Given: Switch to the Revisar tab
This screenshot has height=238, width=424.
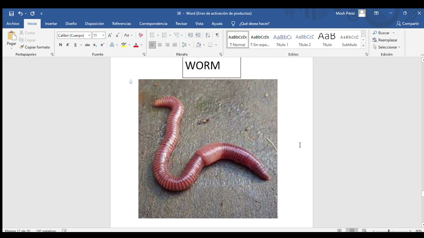Looking at the screenshot, I should tap(181, 24).
